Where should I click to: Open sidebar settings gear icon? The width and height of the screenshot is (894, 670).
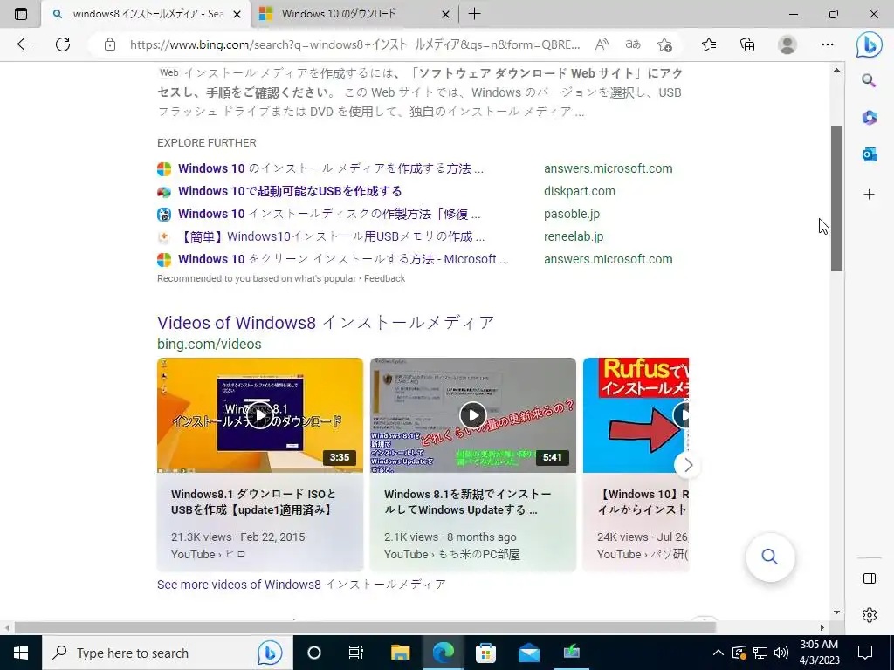870,615
